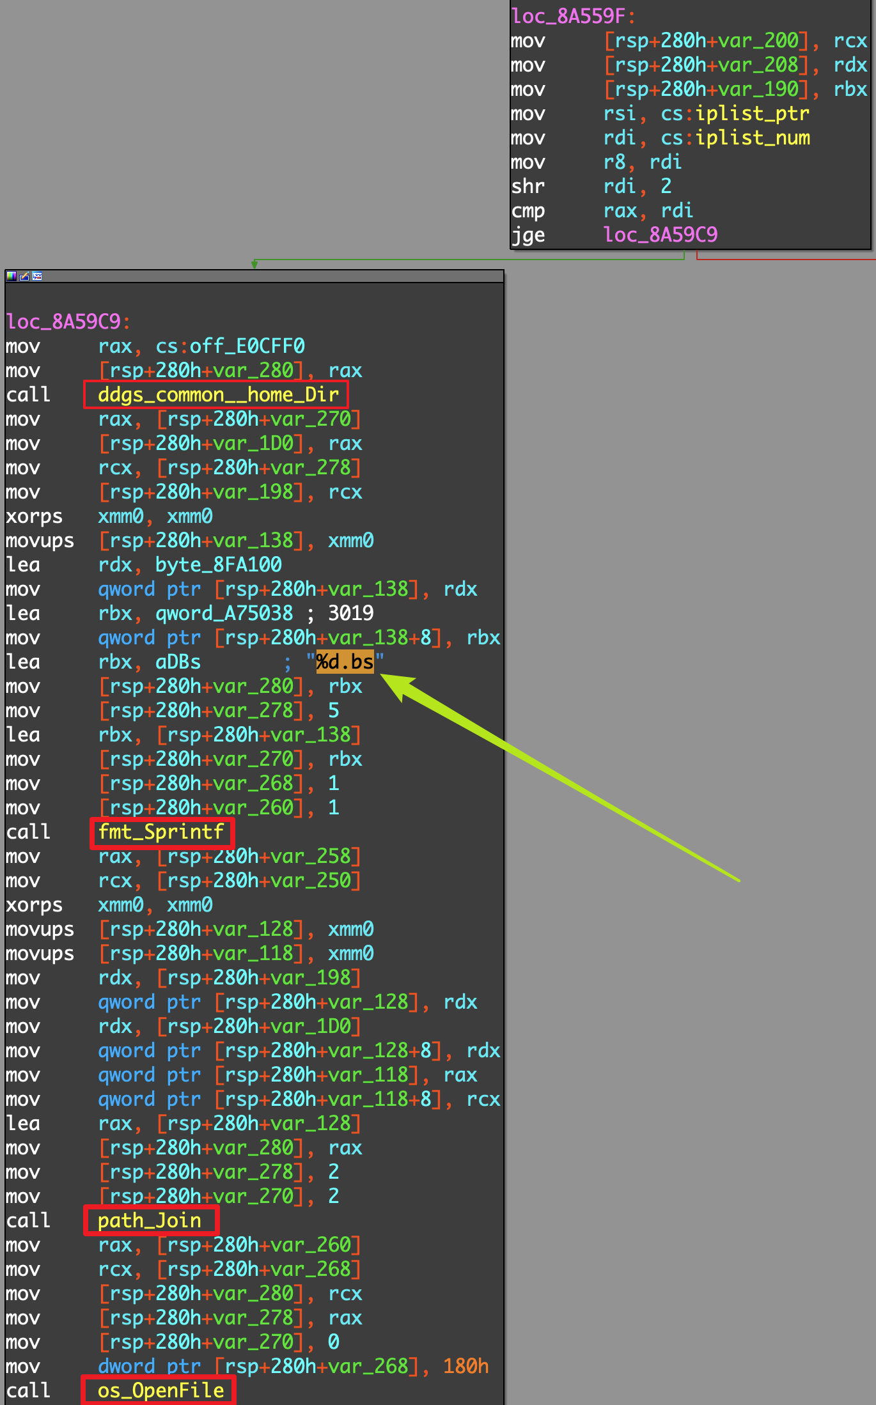Click the node color picker icon

[x=12, y=276]
